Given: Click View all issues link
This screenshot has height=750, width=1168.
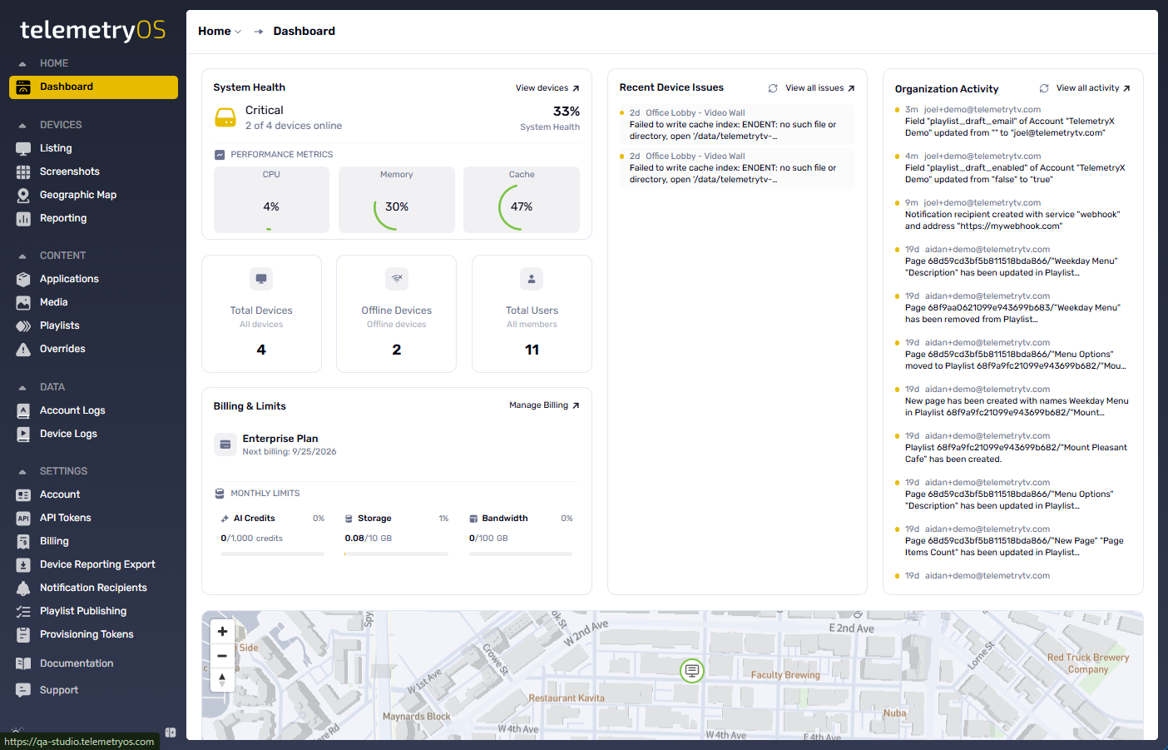Looking at the screenshot, I should pyautogui.click(x=820, y=88).
